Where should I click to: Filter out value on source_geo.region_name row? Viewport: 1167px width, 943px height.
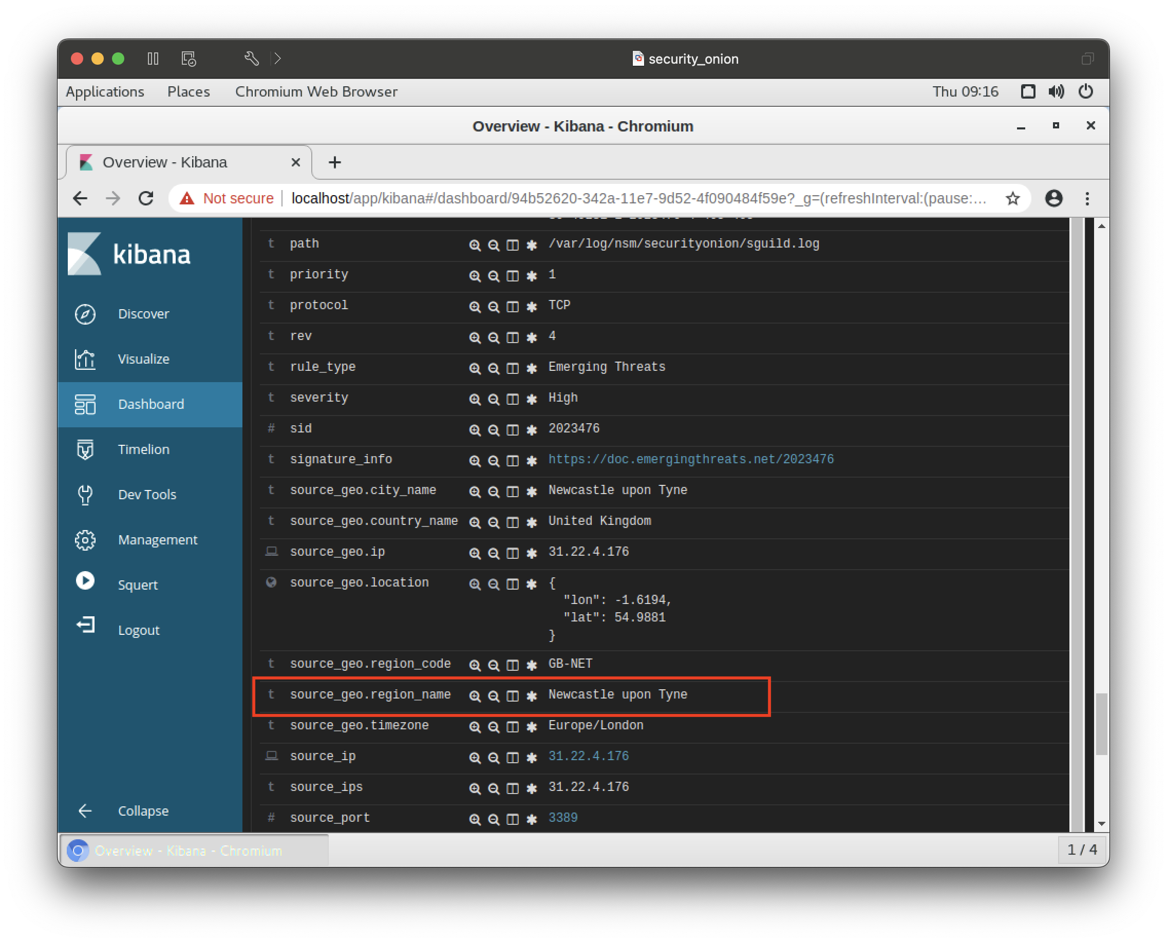pos(493,696)
